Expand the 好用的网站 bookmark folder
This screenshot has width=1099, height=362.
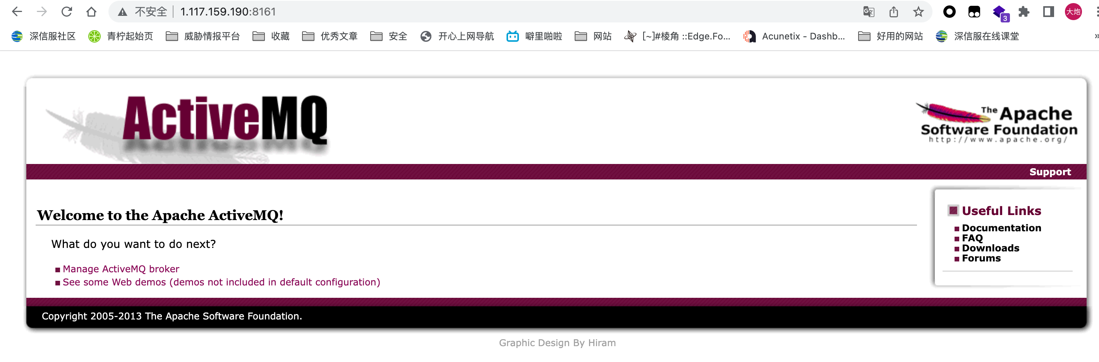click(890, 36)
